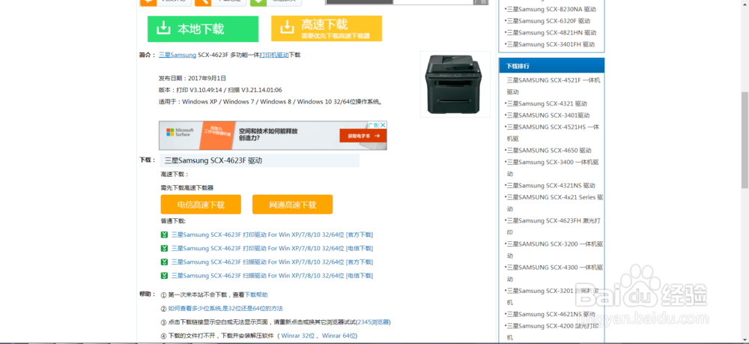Open ranking link Samsung SCX-4200 激光打印机

coord(553,331)
